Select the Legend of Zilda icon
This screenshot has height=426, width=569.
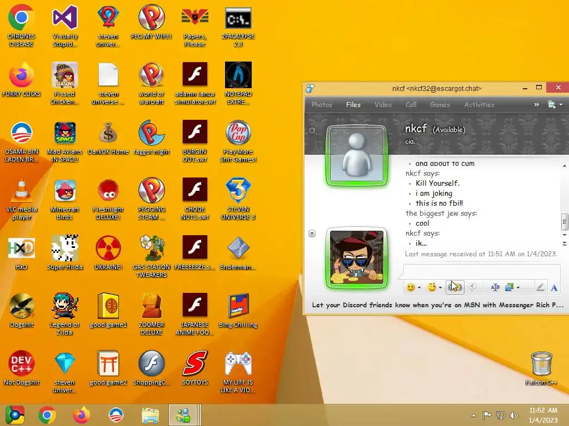64,314
